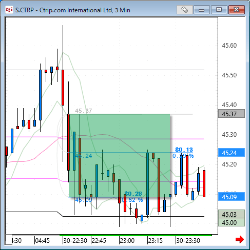Image resolution: width=250 pixels, height=250 pixels.
Task: Click the 45.60 price scale value
Action: [229, 46]
